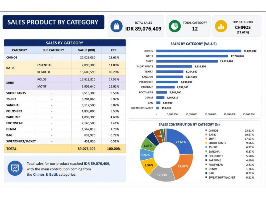Click the SHORT PANTS table row label

[x=16, y=93]
